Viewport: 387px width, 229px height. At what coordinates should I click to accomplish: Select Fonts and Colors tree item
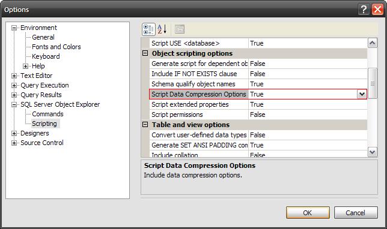tap(56, 47)
